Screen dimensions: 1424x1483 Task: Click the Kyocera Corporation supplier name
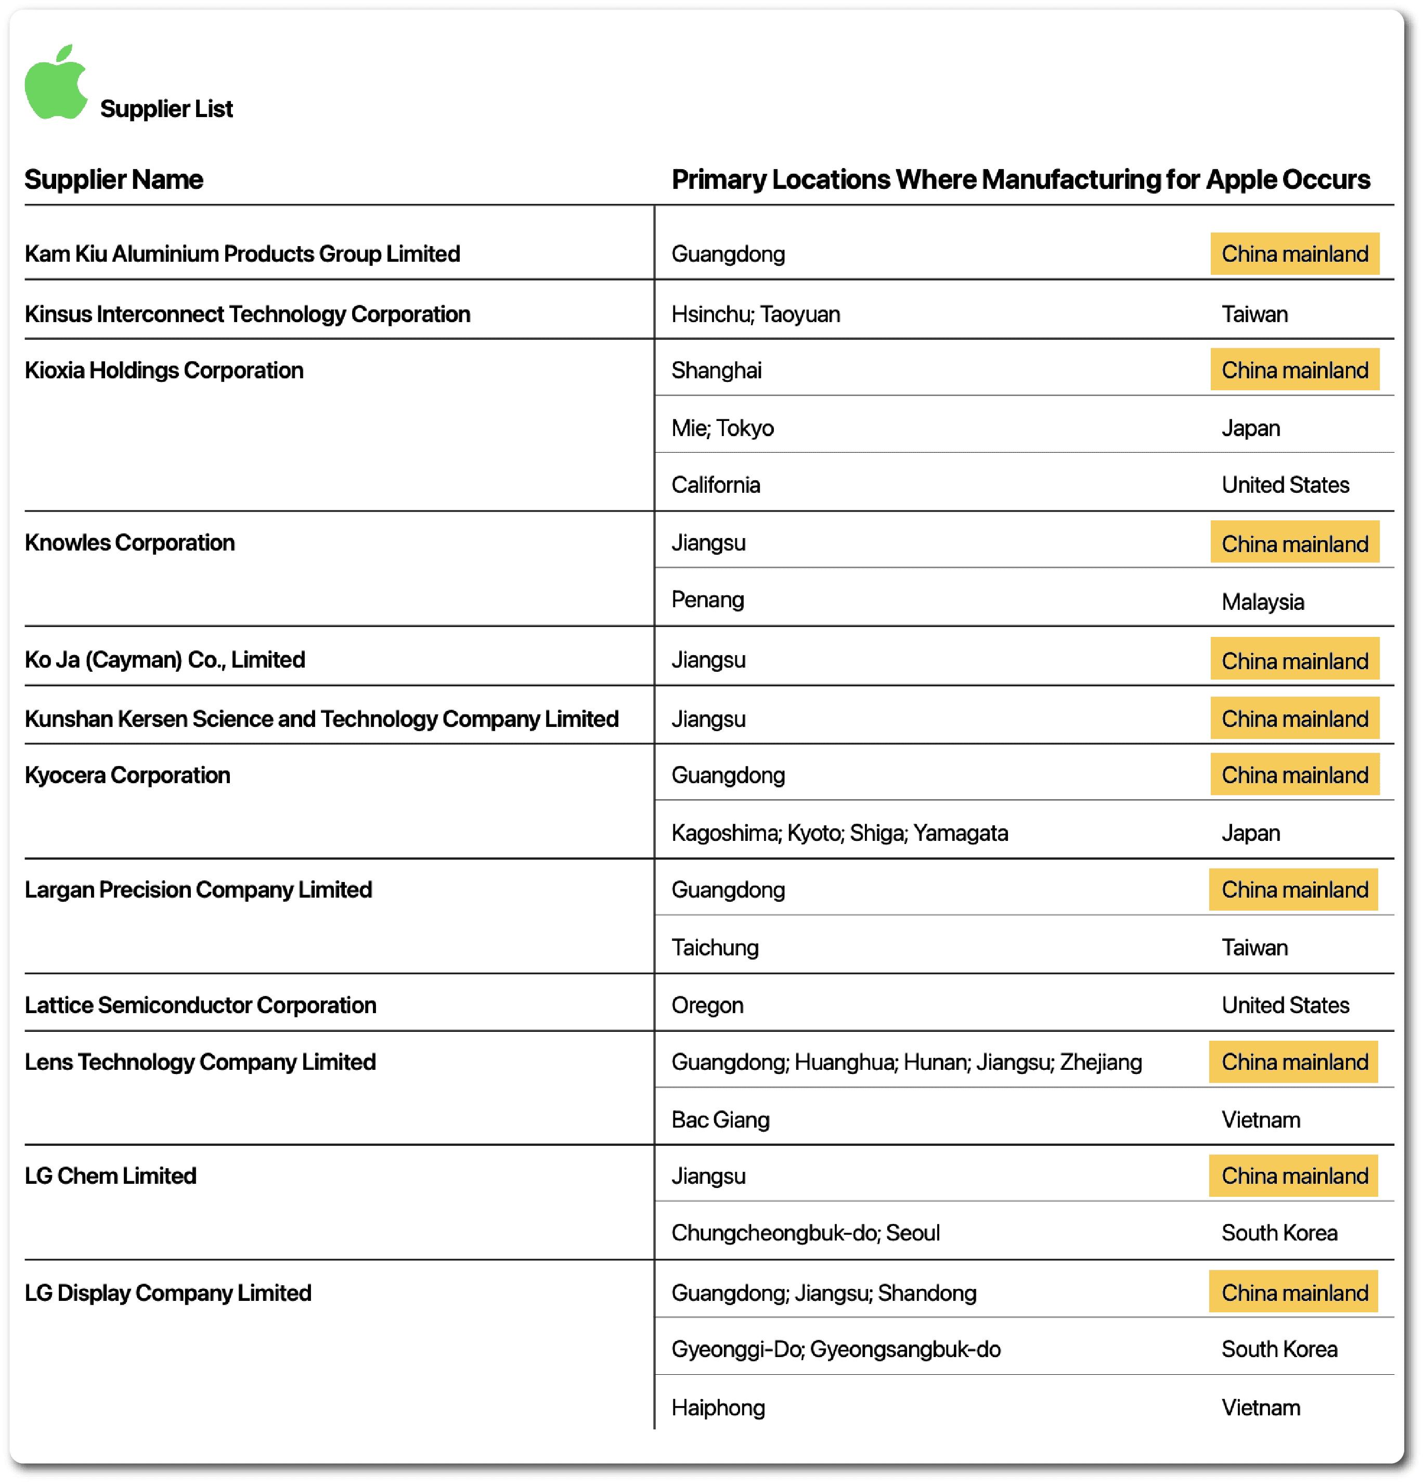[127, 775]
